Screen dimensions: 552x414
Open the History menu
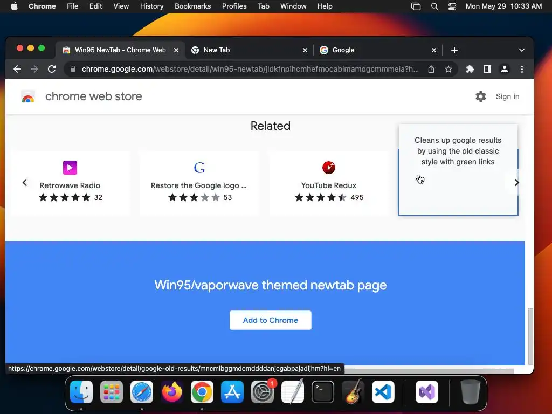point(151,6)
